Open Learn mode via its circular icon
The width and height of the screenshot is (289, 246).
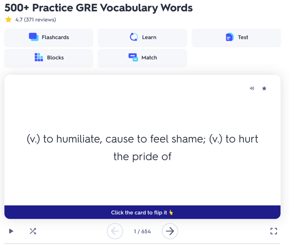[x=134, y=37]
